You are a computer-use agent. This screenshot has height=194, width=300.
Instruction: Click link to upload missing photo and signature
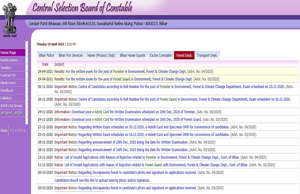(x=102, y=180)
